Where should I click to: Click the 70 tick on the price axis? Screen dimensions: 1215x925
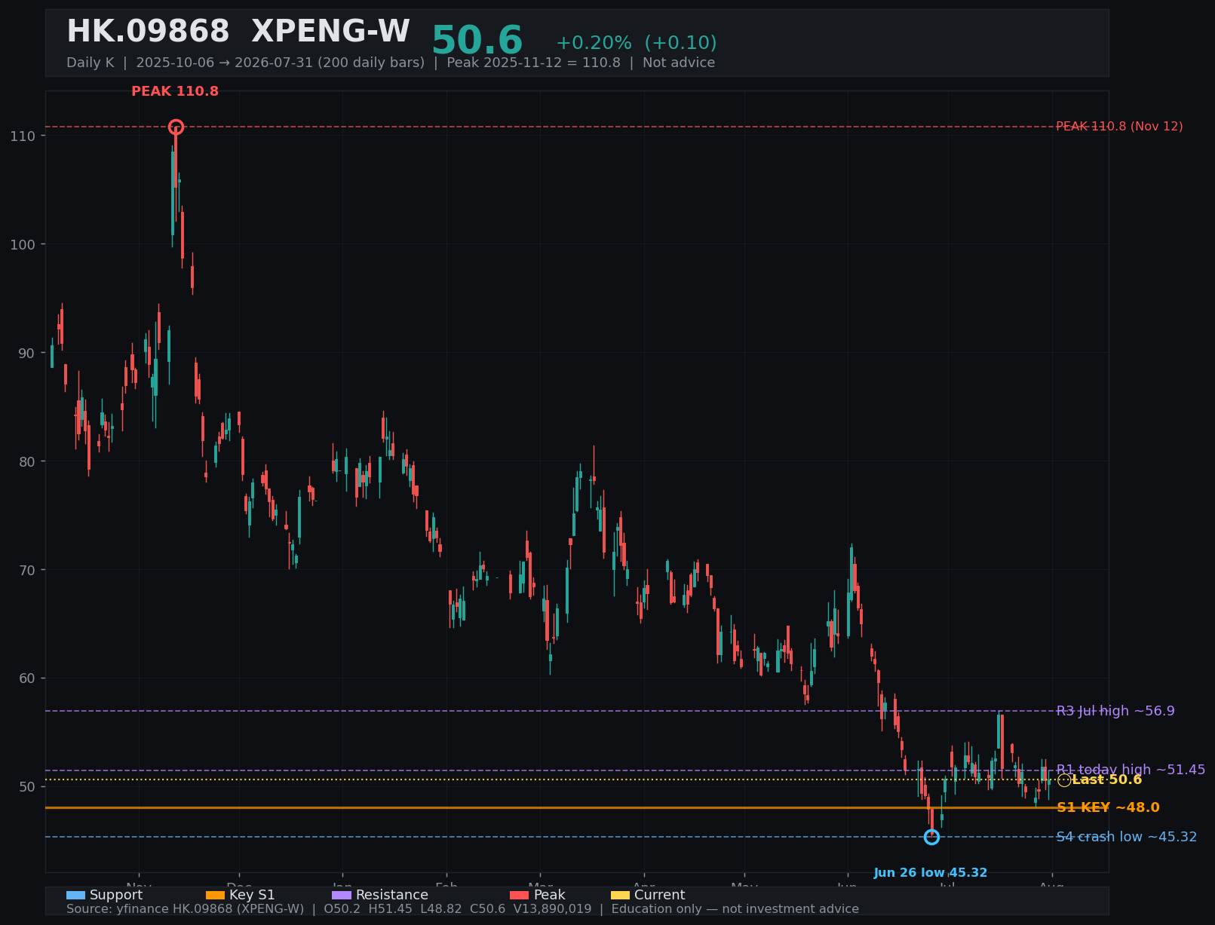tap(27, 570)
